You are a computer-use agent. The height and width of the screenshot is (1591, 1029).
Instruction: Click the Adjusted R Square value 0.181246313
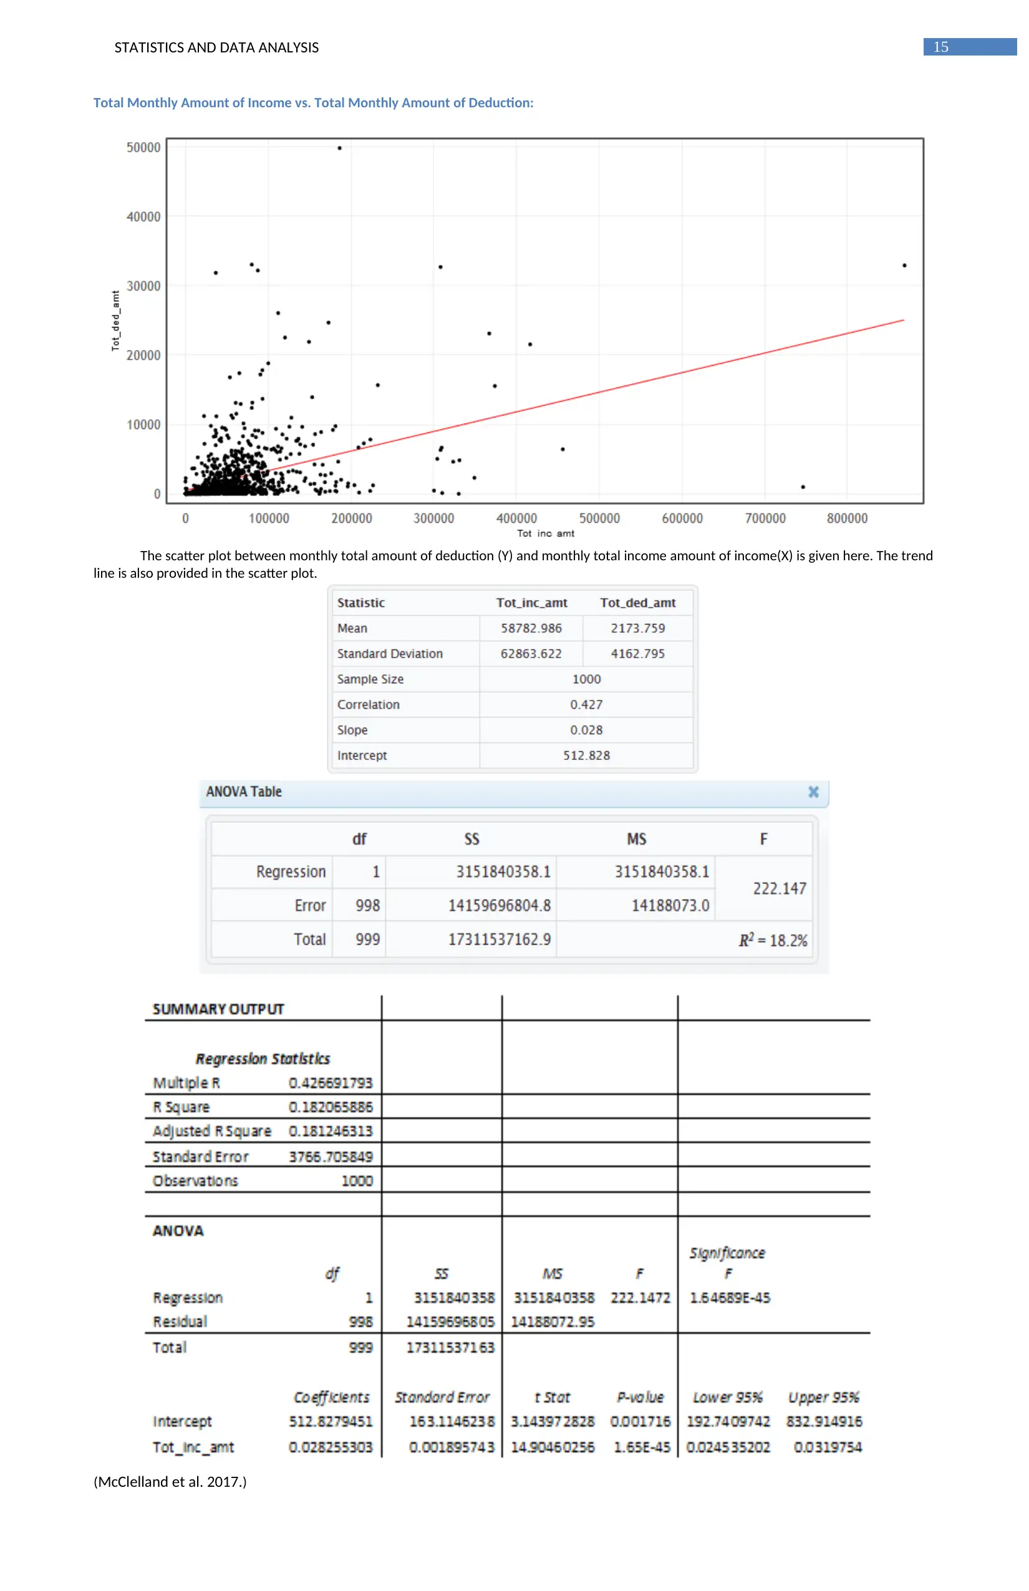click(331, 1131)
